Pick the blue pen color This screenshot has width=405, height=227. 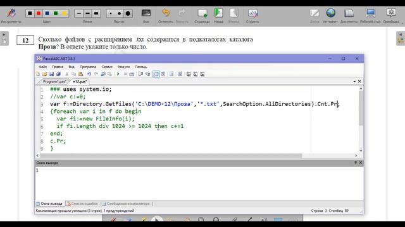(47, 13)
